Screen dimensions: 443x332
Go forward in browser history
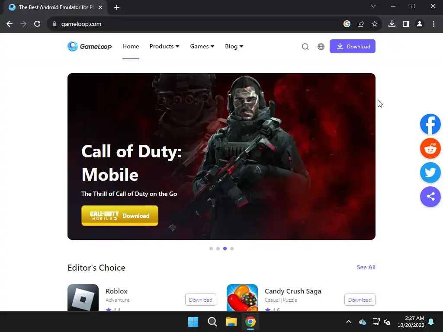click(23, 24)
